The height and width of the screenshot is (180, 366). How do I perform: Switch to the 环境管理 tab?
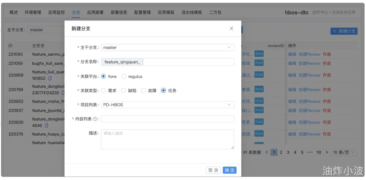(33, 12)
